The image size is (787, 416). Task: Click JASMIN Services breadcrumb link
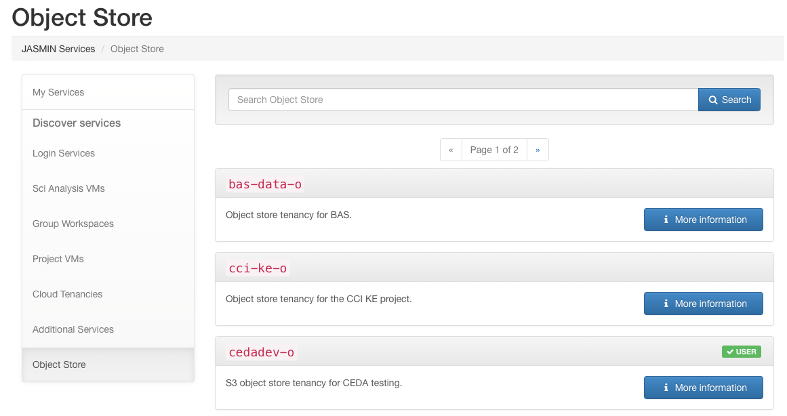[58, 49]
